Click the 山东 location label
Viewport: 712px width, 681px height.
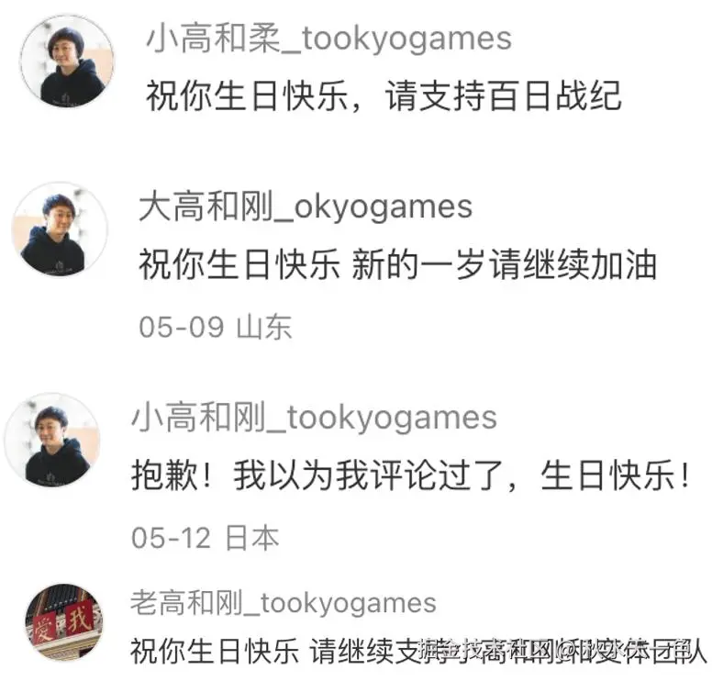264,327
